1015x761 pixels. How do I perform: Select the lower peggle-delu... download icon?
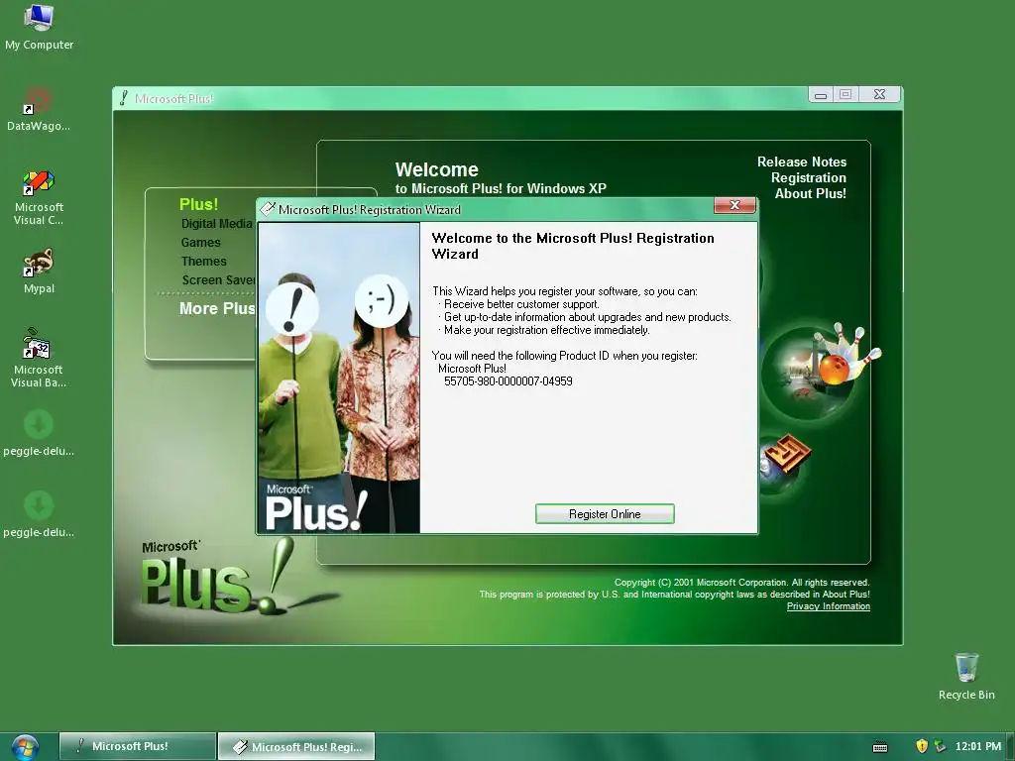[x=39, y=514]
